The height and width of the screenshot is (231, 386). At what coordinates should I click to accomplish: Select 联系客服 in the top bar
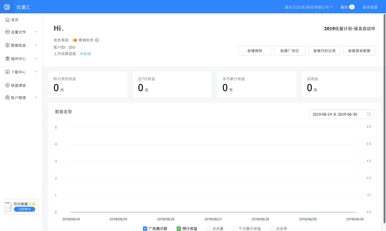pyautogui.click(x=370, y=7)
